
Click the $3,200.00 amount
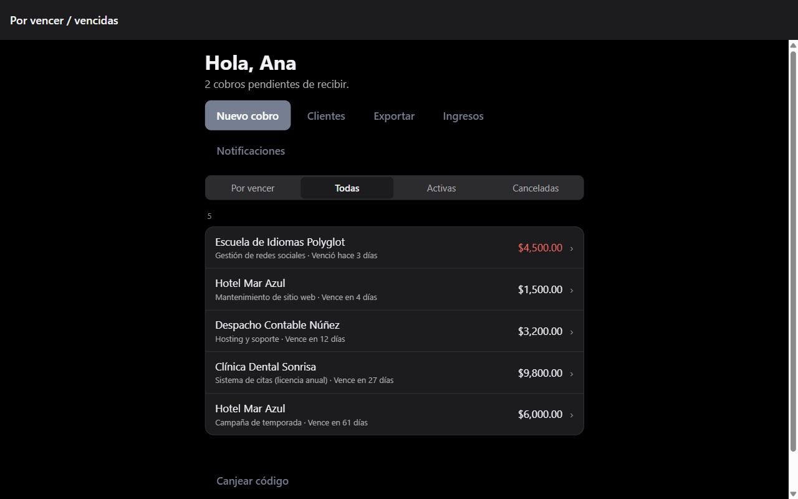click(540, 331)
